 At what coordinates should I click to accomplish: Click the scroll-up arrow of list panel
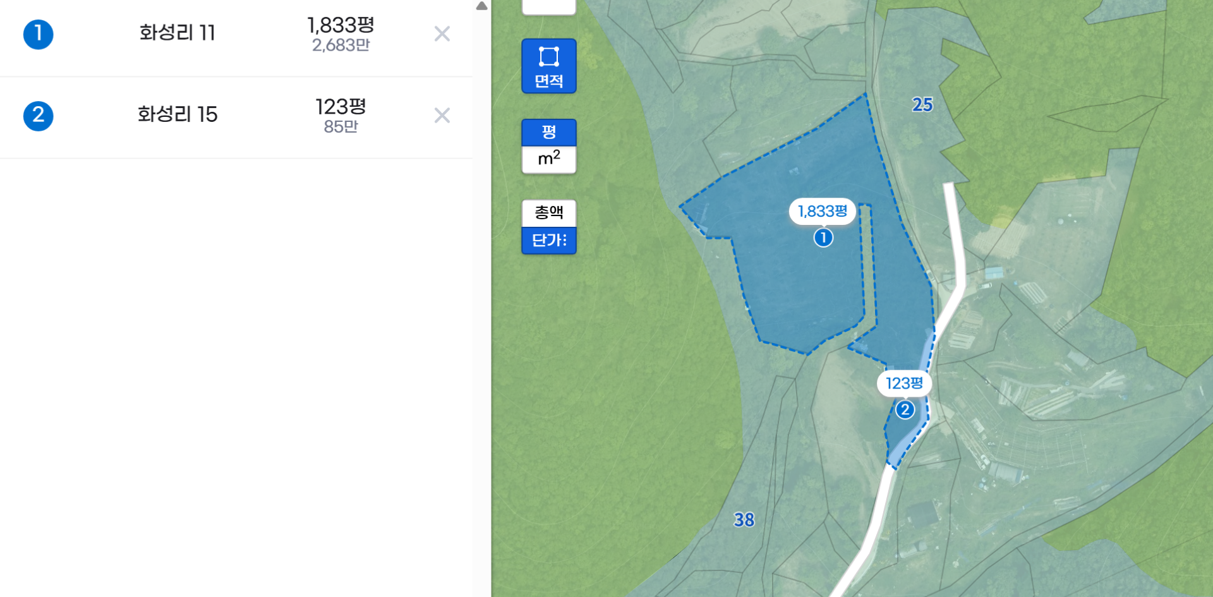click(481, 6)
